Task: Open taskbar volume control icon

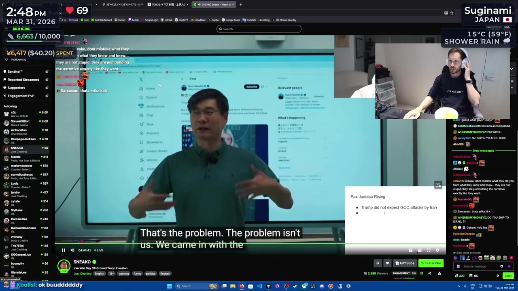Action: pyautogui.click(x=486, y=286)
